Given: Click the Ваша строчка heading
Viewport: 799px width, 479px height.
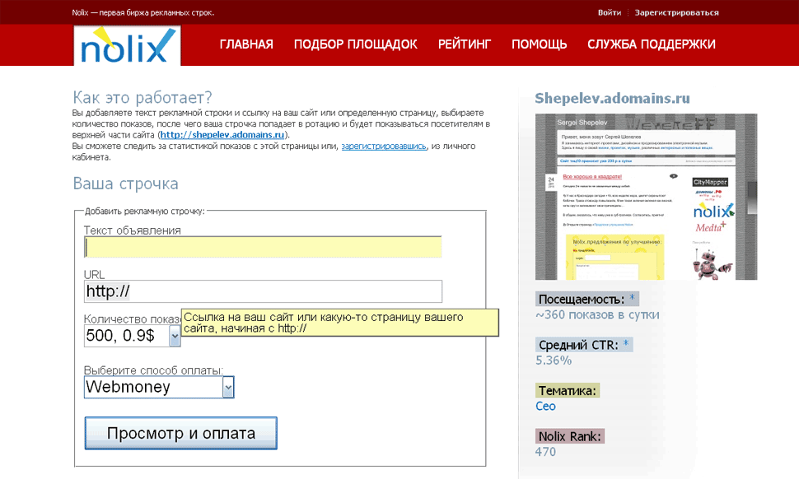Looking at the screenshot, I should [x=125, y=184].
